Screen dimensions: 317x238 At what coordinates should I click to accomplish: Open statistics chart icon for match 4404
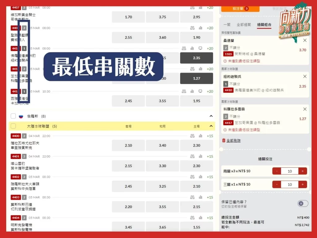(x=201, y=218)
